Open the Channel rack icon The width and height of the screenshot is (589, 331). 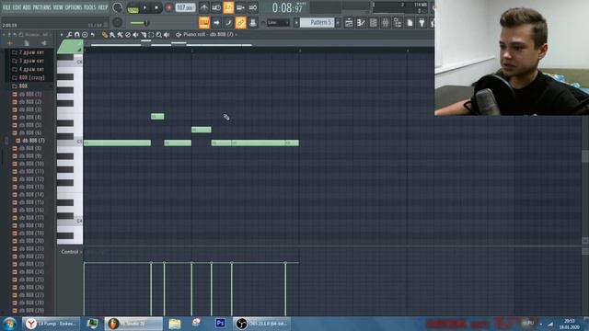[x=373, y=23]
